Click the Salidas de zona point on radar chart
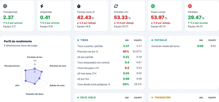Image resolution: width=219 pixels, height=102 pixels. [39, 79]
